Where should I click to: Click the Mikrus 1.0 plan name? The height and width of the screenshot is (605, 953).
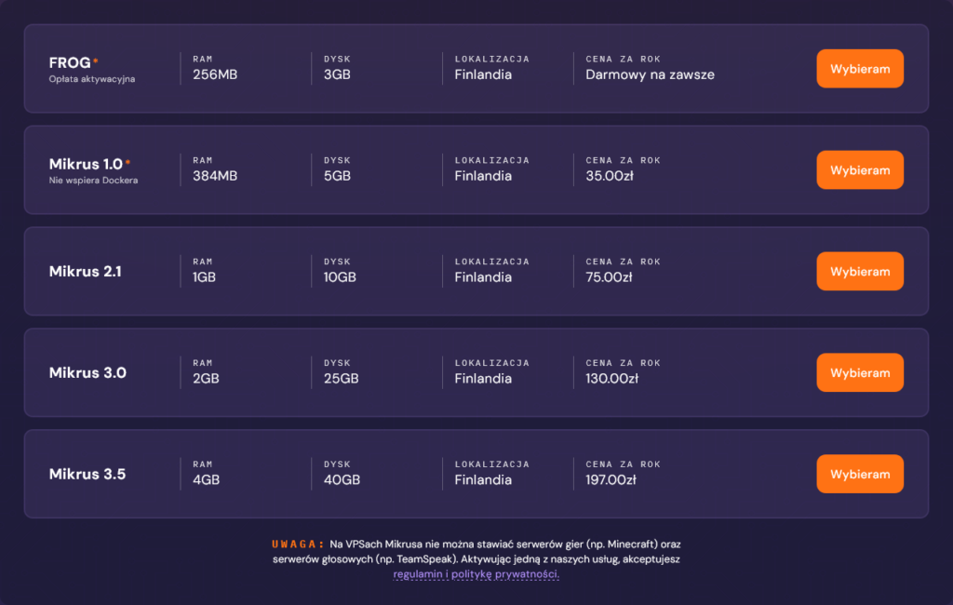pos(86,164)
